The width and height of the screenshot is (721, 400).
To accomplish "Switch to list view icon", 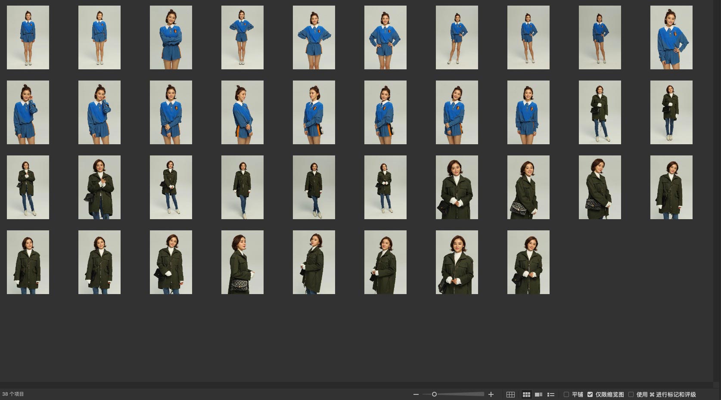I will pos(550,394).
